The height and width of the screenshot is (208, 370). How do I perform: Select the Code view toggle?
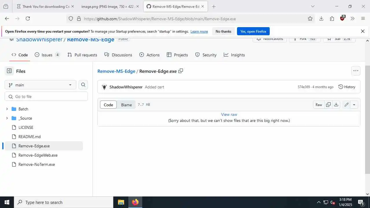(x=108, y=105)
